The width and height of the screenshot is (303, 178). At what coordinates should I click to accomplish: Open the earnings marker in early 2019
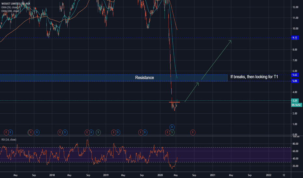[114, 132]
